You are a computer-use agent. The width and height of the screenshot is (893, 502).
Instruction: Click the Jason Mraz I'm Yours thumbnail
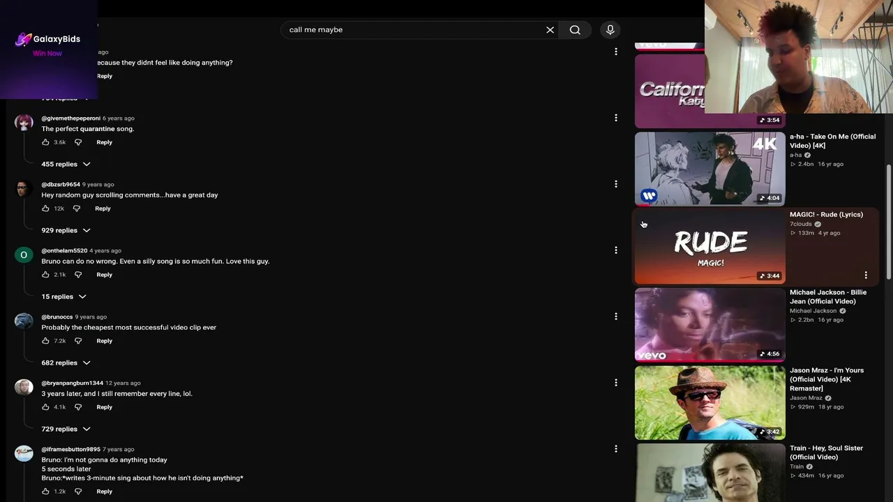[710, 403]
